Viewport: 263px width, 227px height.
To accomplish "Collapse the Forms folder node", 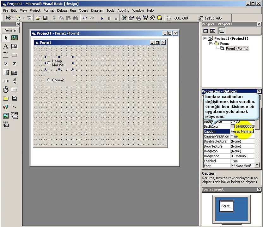I will (211, 44).
